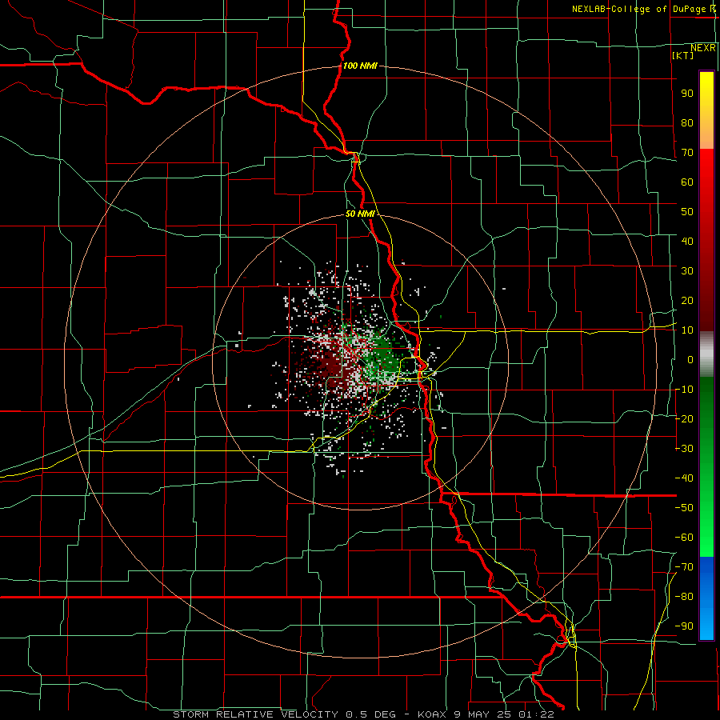Click the 0 value on velocity scale
This screenshot has height=720, width=720.
tap(690, 360)
